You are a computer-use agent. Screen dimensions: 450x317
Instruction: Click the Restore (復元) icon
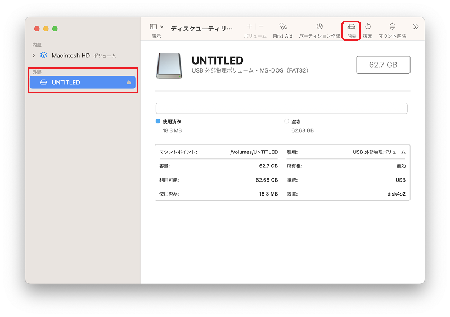click(368, 26)
